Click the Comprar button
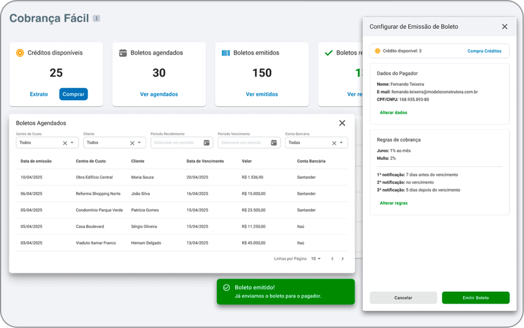The width and height of the screenshot is (524, 328). tap(73, 94)
